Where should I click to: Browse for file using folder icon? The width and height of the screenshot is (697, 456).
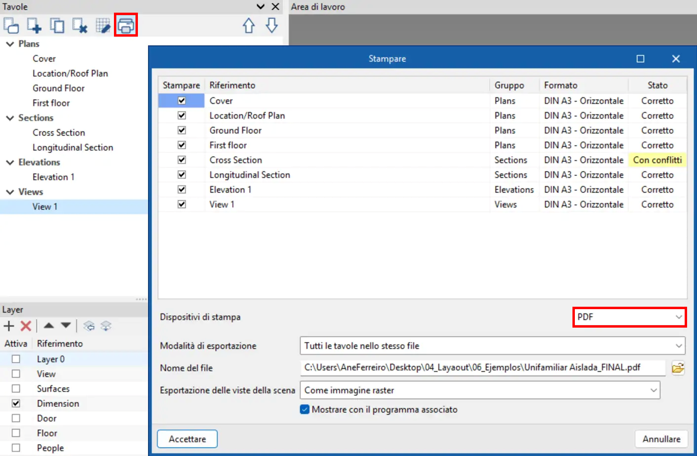[677, 368]
